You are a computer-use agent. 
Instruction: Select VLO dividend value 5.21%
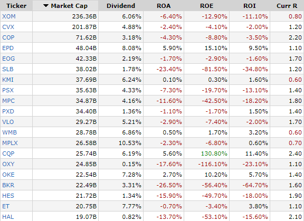pyautogui.click(x=131, y=122)
